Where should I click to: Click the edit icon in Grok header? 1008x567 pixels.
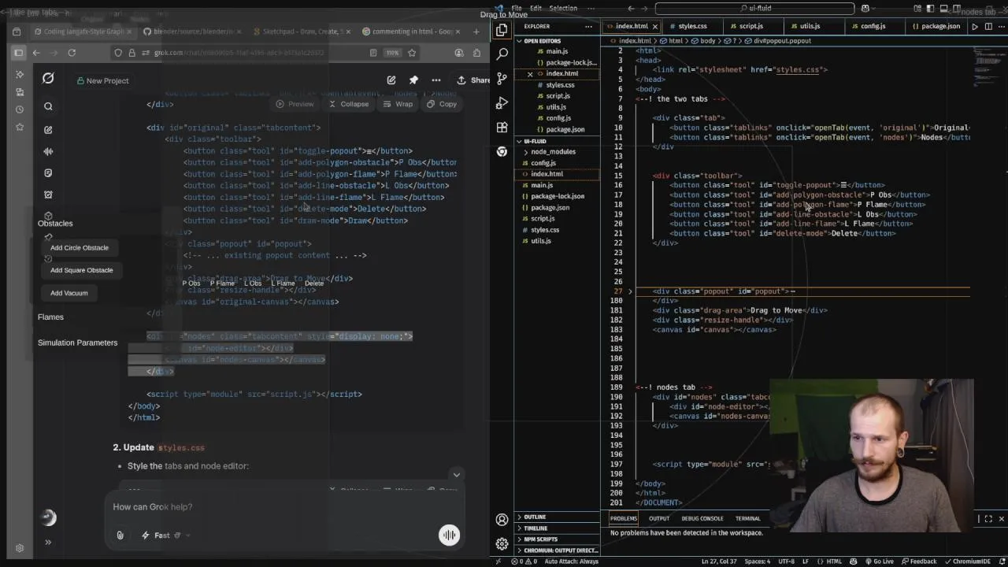pos(391,80)
